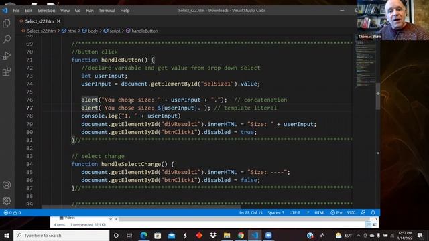
Task: Open the Manage gear settings
Action: (7, 201)
